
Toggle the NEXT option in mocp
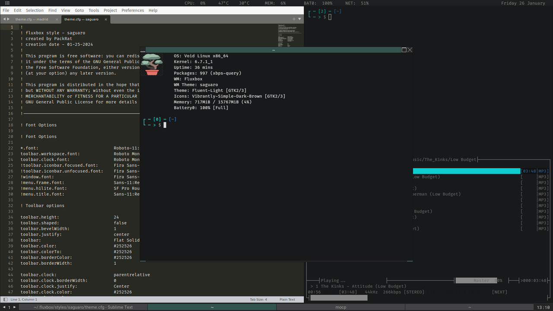point(500,292)
